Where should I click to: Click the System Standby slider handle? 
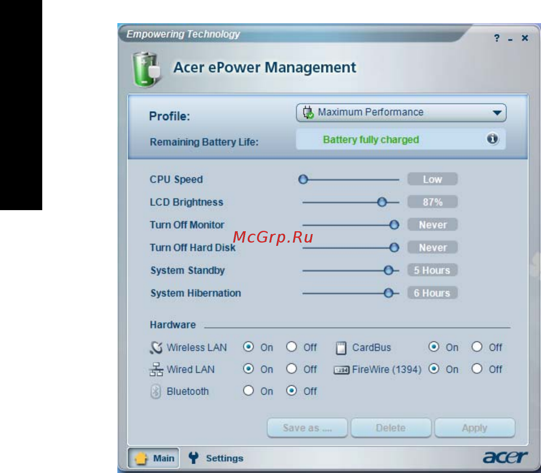tap(388, 270)
